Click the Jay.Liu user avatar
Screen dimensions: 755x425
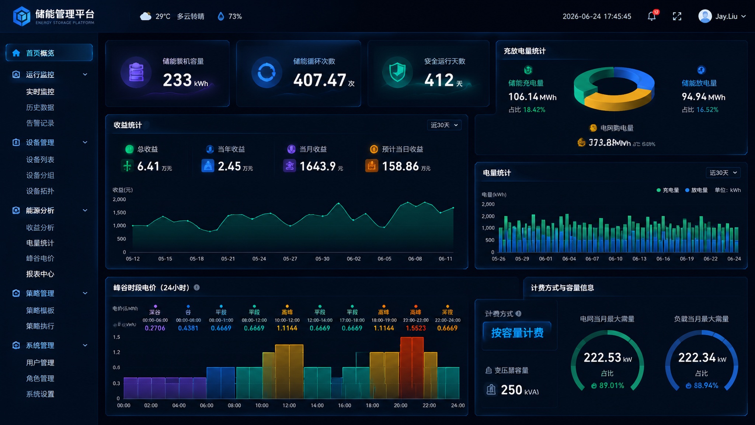click(x=705, y=16)
